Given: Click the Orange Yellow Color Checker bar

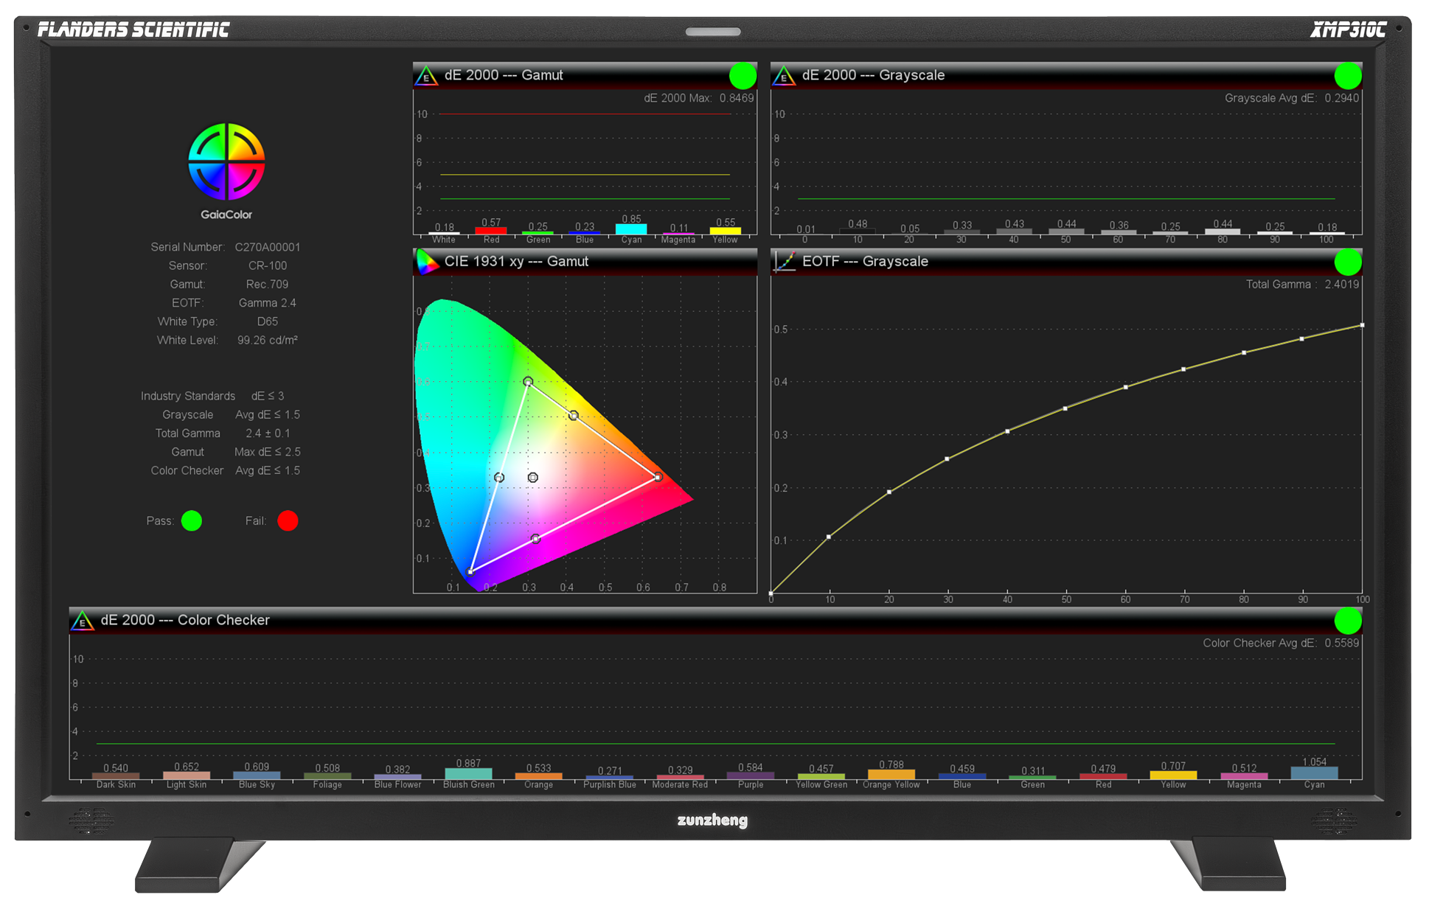Looking at the screenshot, I should tap(891, 775).
